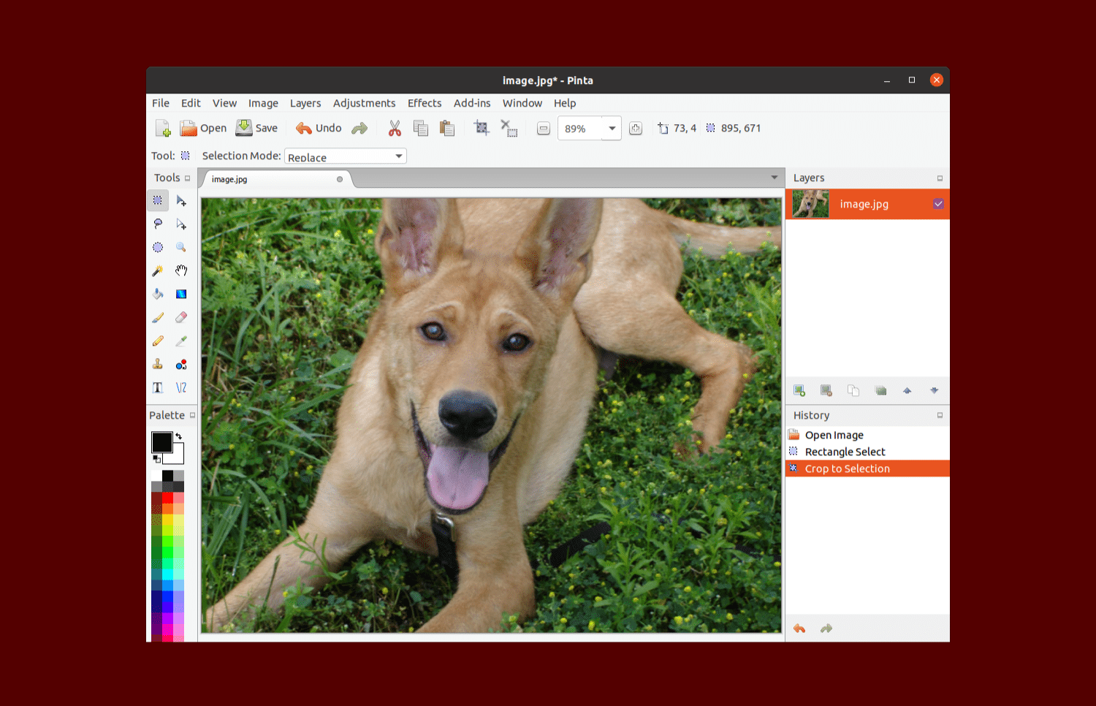The height and width of the screenshot is (706, 1096).
Task: Select the Color Picker eyedropper tool
Action: (x=181, y=341)
